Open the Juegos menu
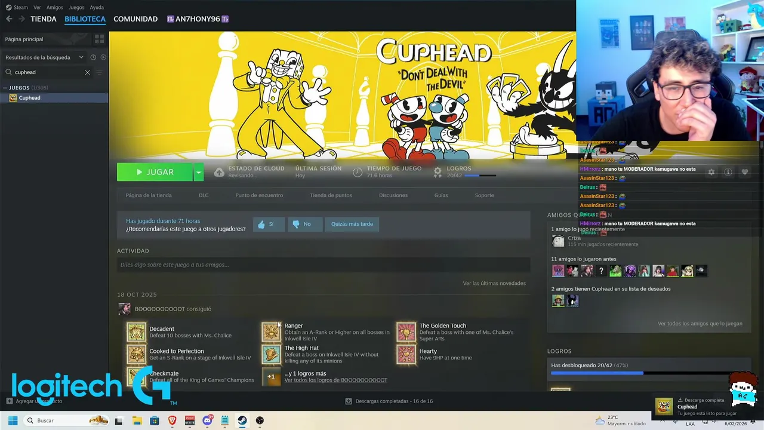This screenshot has width=764, height=430. [x=76, y=7]
